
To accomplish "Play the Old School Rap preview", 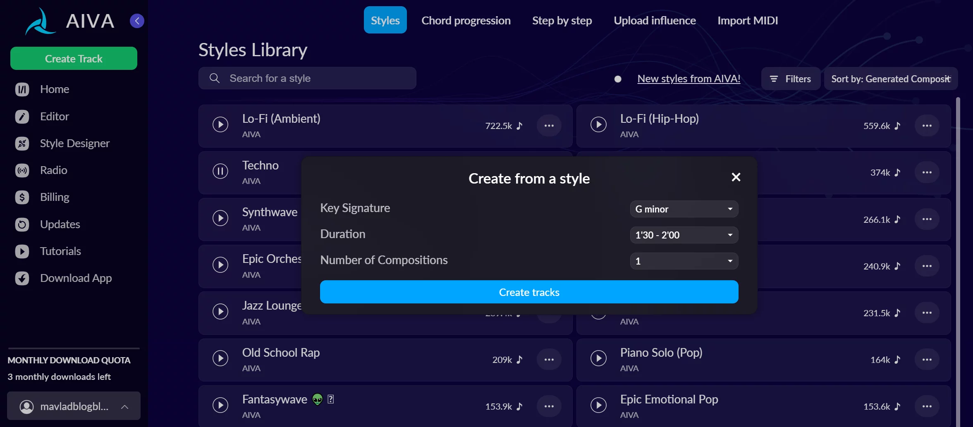I will pos(220,358).
